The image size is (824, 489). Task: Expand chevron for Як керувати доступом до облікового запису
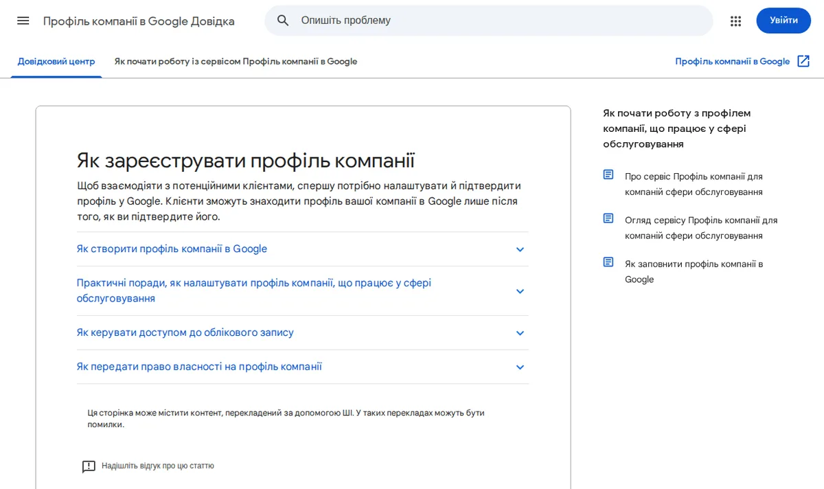coord(520,333)
